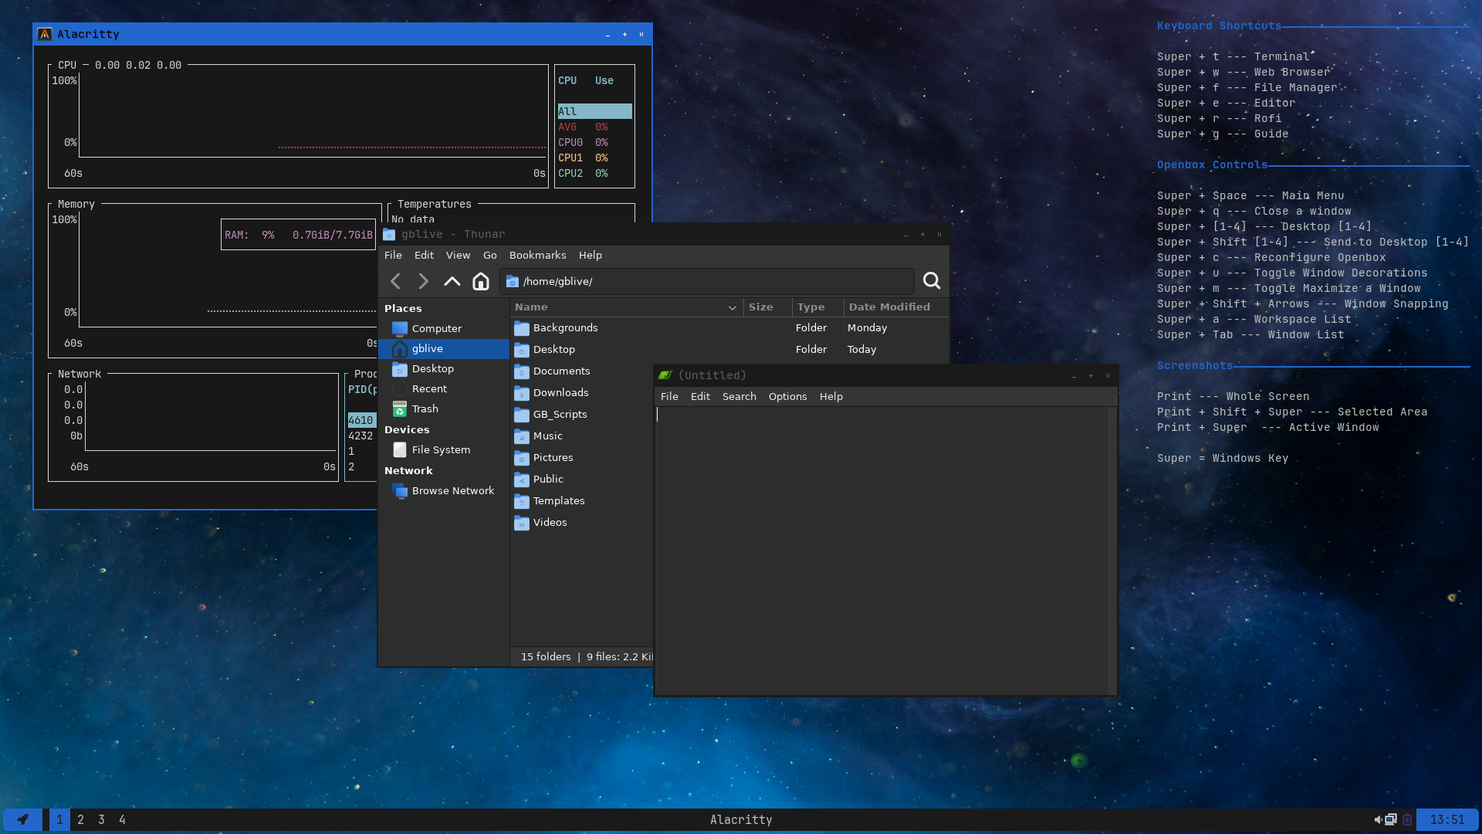Click the Thunar back navigation arrow
The height and width of the screenshot is (834, 1482).
[396, 281]
